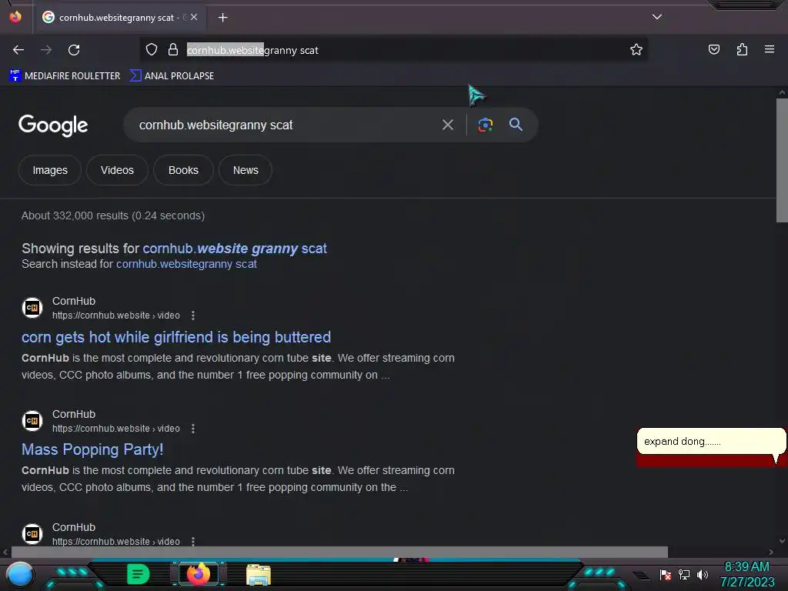Screen dimensions: 788x591
Task: Open MEDIAFIRE ROULETTER bookmark
Action: click(65, 76)
